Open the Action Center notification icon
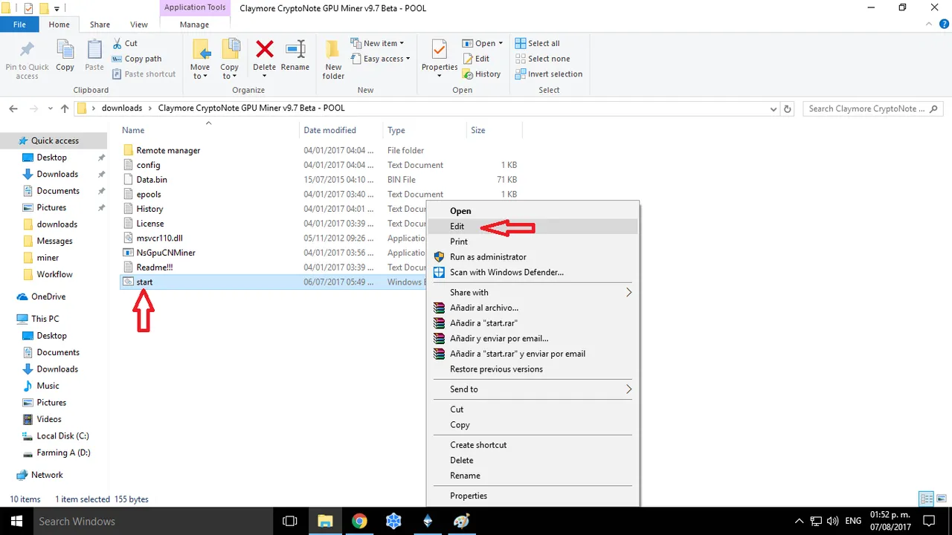 point(928,521)
